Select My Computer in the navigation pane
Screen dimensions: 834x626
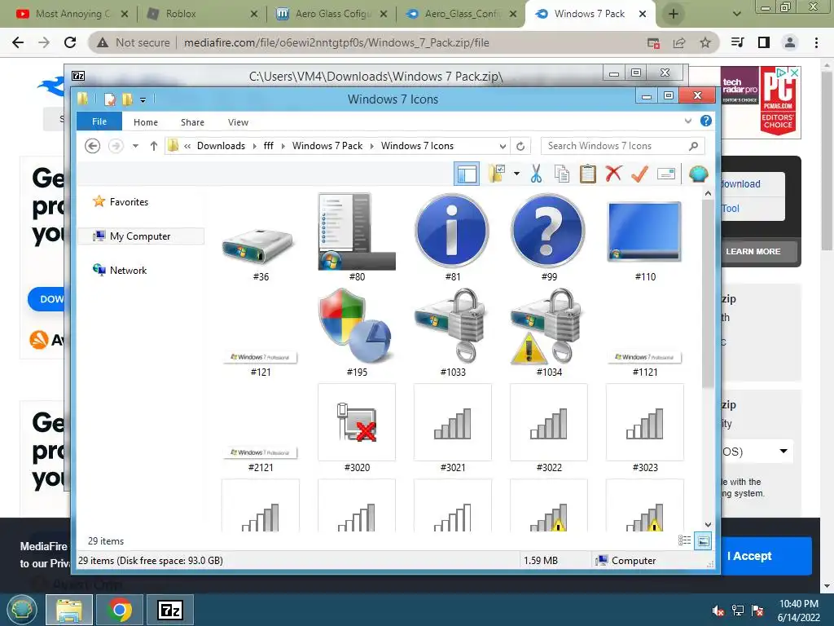pos(140,236)
